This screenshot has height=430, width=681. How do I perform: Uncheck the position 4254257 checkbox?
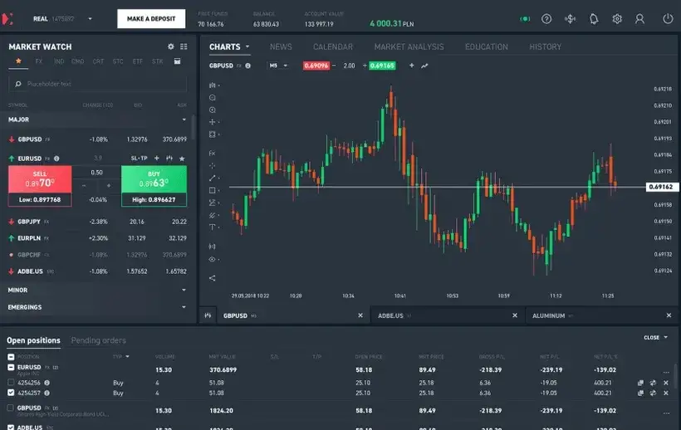(11, 393)
